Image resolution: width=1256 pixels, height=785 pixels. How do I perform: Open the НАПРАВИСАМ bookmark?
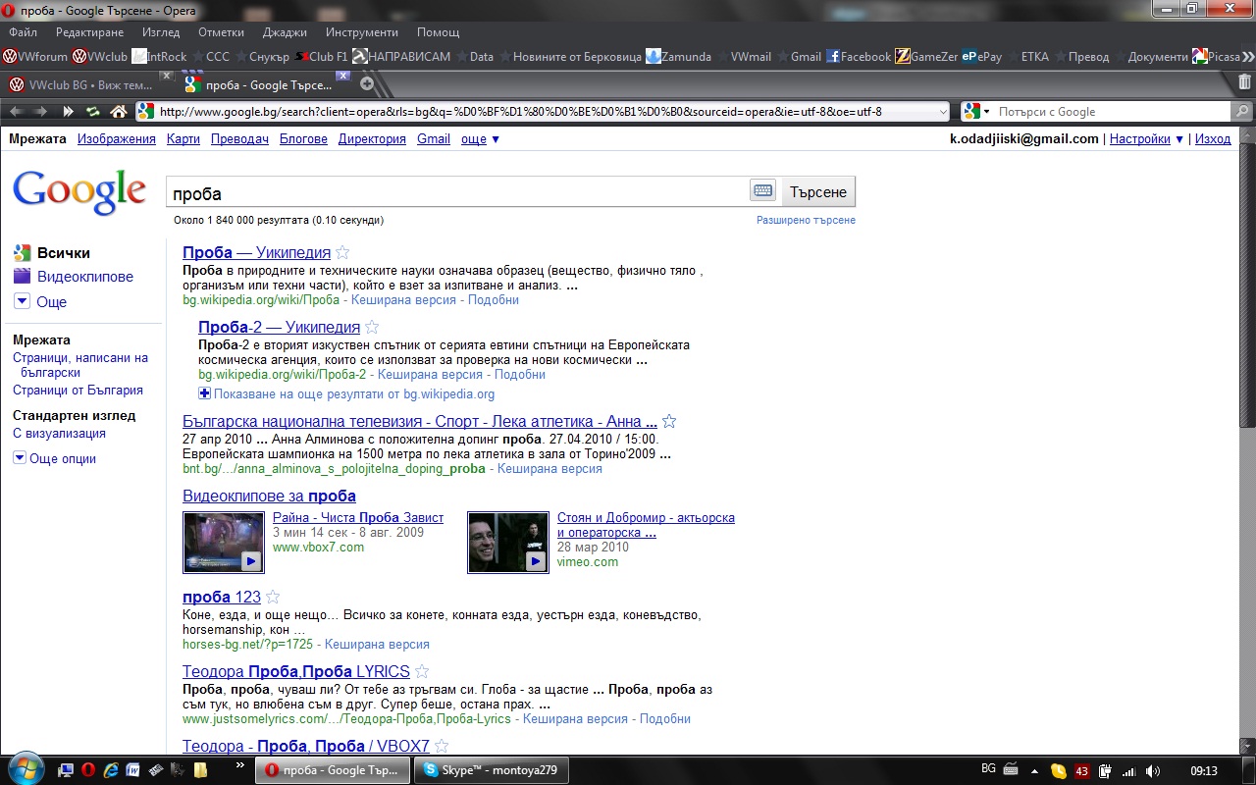401,57
